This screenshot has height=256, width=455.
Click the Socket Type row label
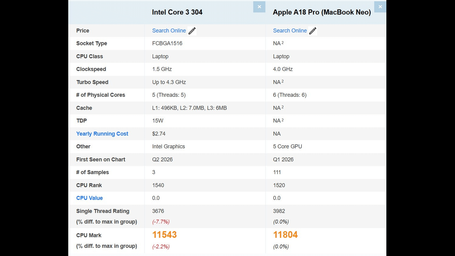92,44
